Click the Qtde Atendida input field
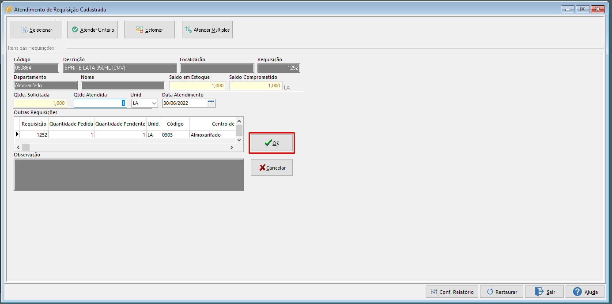612x304 pixels. click(x=101, y=103)
